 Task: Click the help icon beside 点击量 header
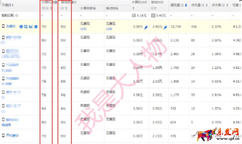[x=203, y=5]
